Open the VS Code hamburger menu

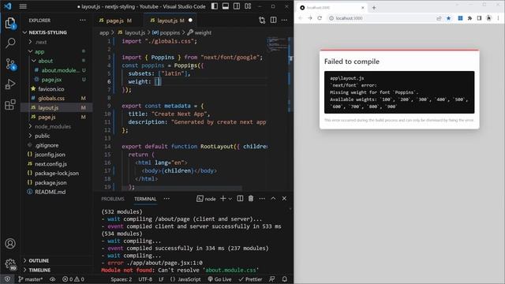(23, 6)
